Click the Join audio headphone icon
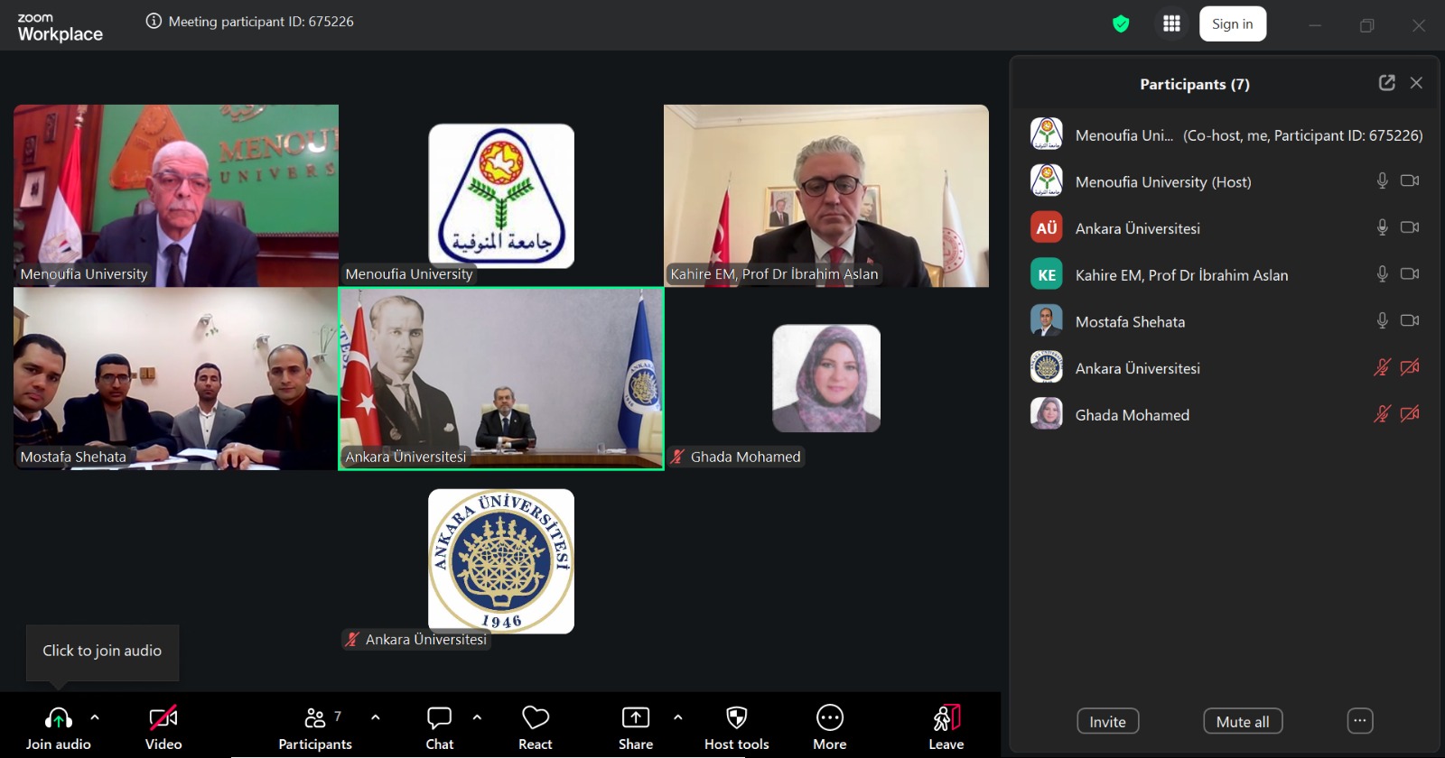This screenshot has width=1445, height=758. tap(58, 718)
